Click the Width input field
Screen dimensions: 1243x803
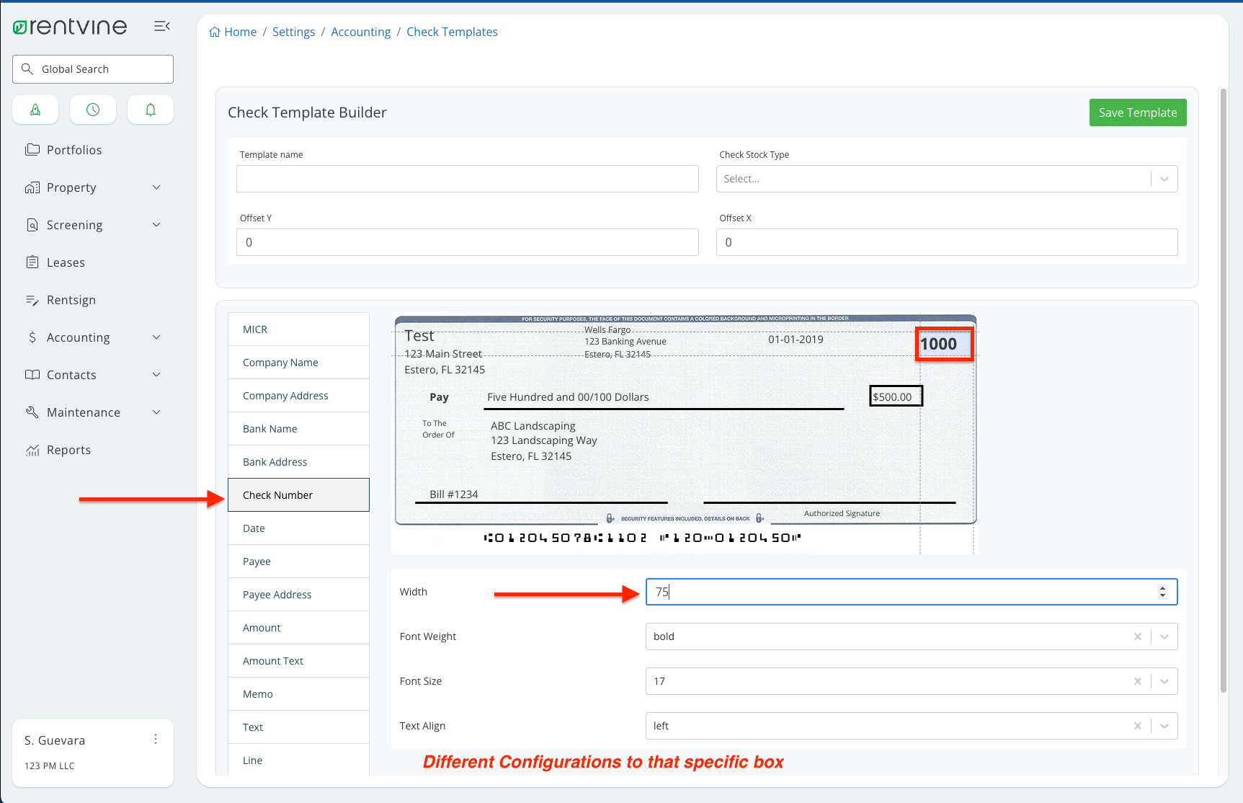(912, 592)
